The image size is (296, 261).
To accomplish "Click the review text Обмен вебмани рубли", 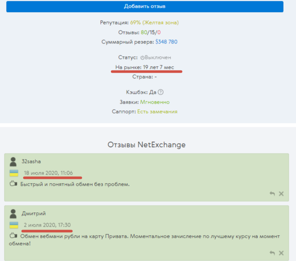I will 144,240.
